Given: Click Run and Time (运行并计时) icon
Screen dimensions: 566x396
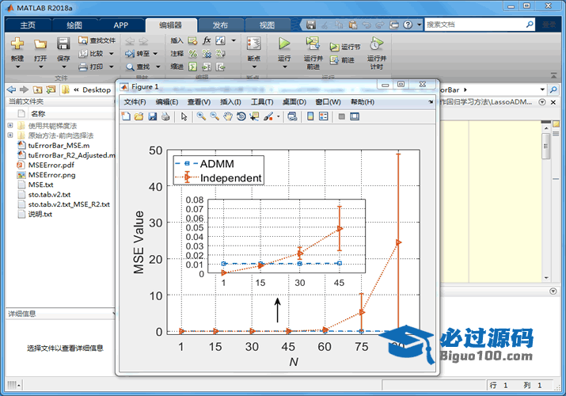Looking at the screenshot, I should tap(376, 44).
